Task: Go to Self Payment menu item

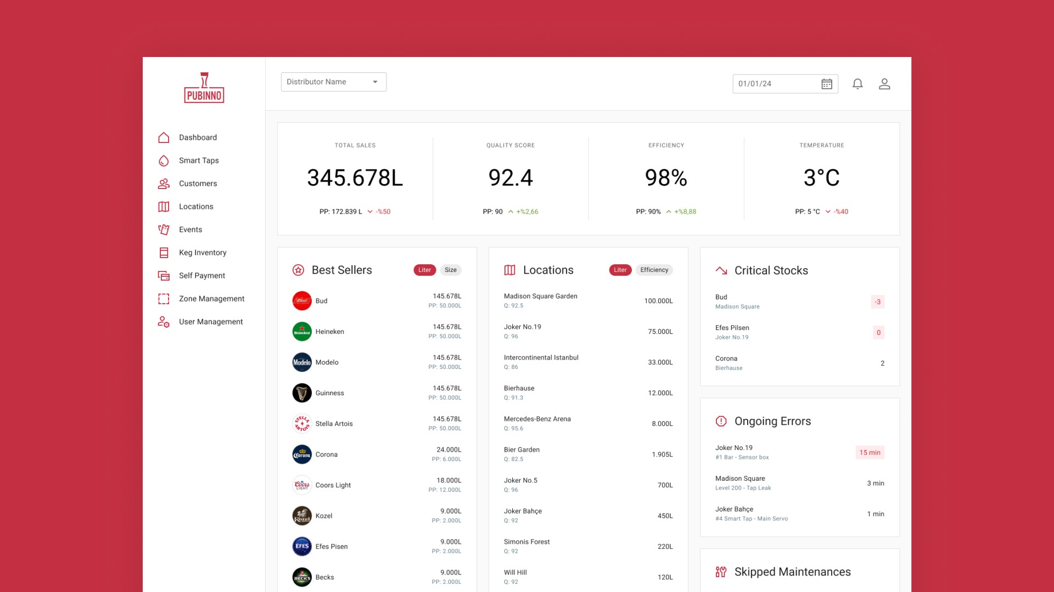Action: 201,276
